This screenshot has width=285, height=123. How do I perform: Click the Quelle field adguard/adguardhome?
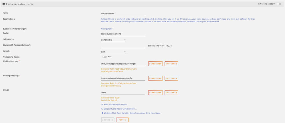123,34
